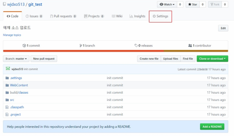Open the .classpath file

(17, 107)
